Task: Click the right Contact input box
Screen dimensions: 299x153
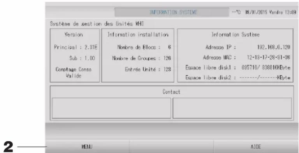Action: pos(232,108)
